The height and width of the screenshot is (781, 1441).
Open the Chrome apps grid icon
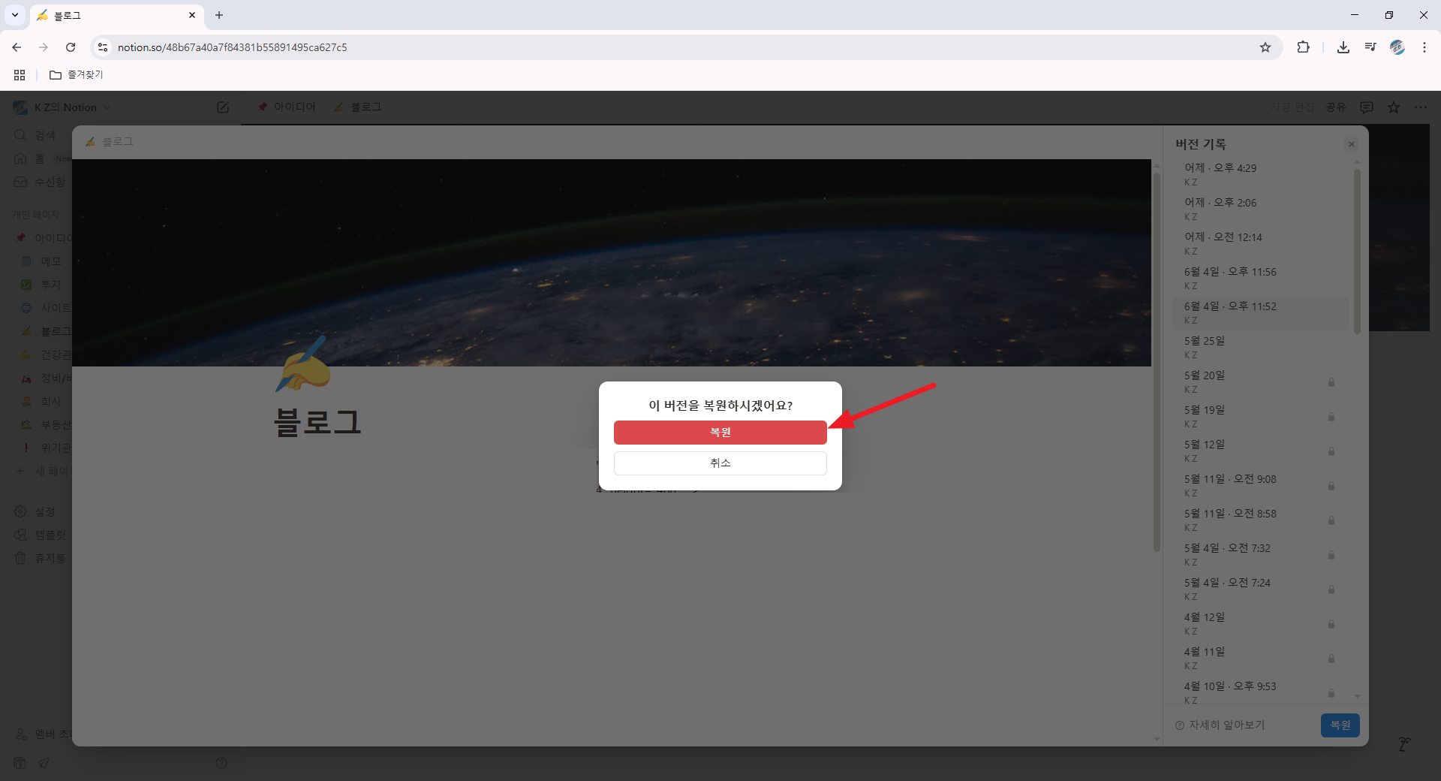click(20, 75)
